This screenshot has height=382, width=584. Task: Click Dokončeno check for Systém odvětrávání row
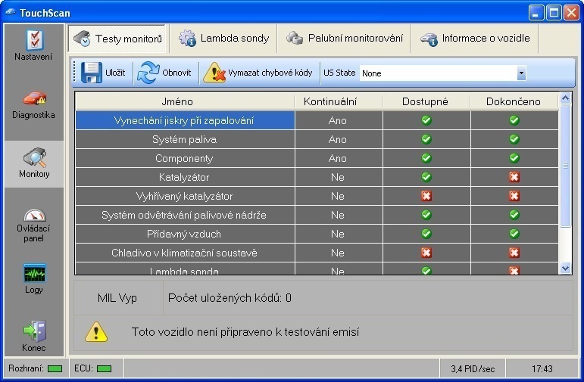point(514,215)
